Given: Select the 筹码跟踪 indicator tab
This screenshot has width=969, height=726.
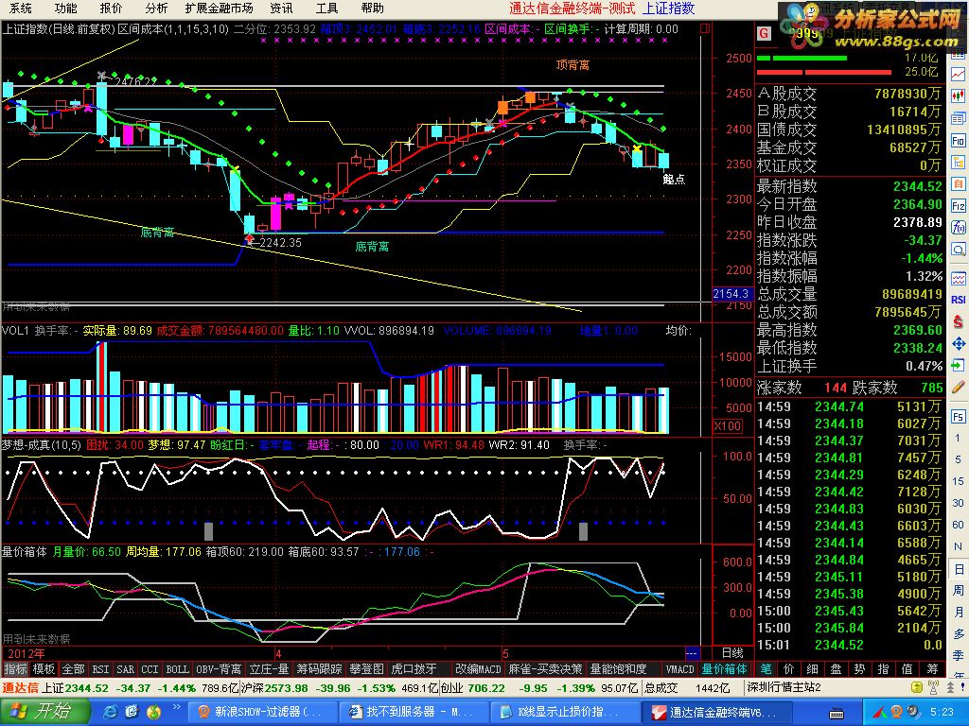Looking at the screenshot, I should [319, 669].
